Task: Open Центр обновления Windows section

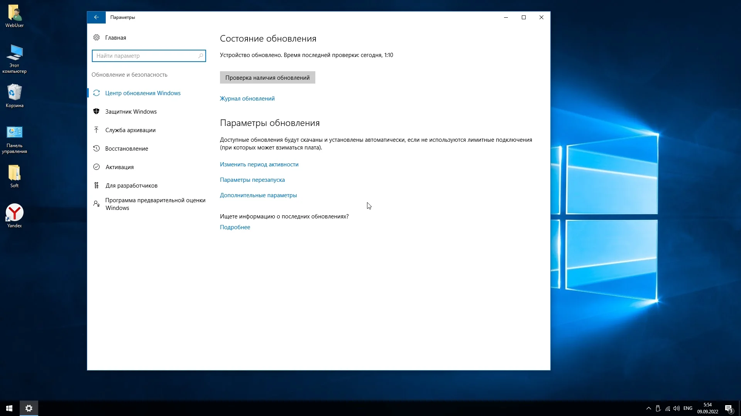Action: coord(143,93)
